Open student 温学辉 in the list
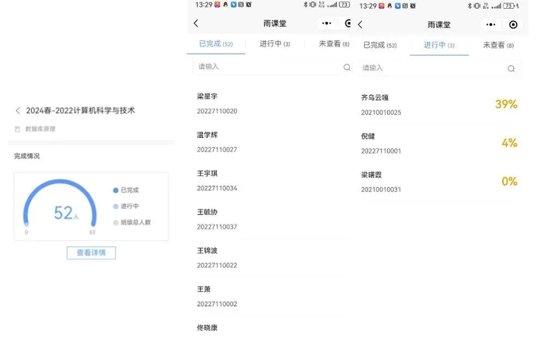Viewport: 547px width, 337px height. click(207, 135)
